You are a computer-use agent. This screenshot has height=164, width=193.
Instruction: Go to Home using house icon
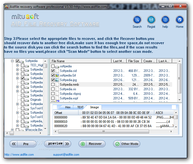click(x=179, y=20)
